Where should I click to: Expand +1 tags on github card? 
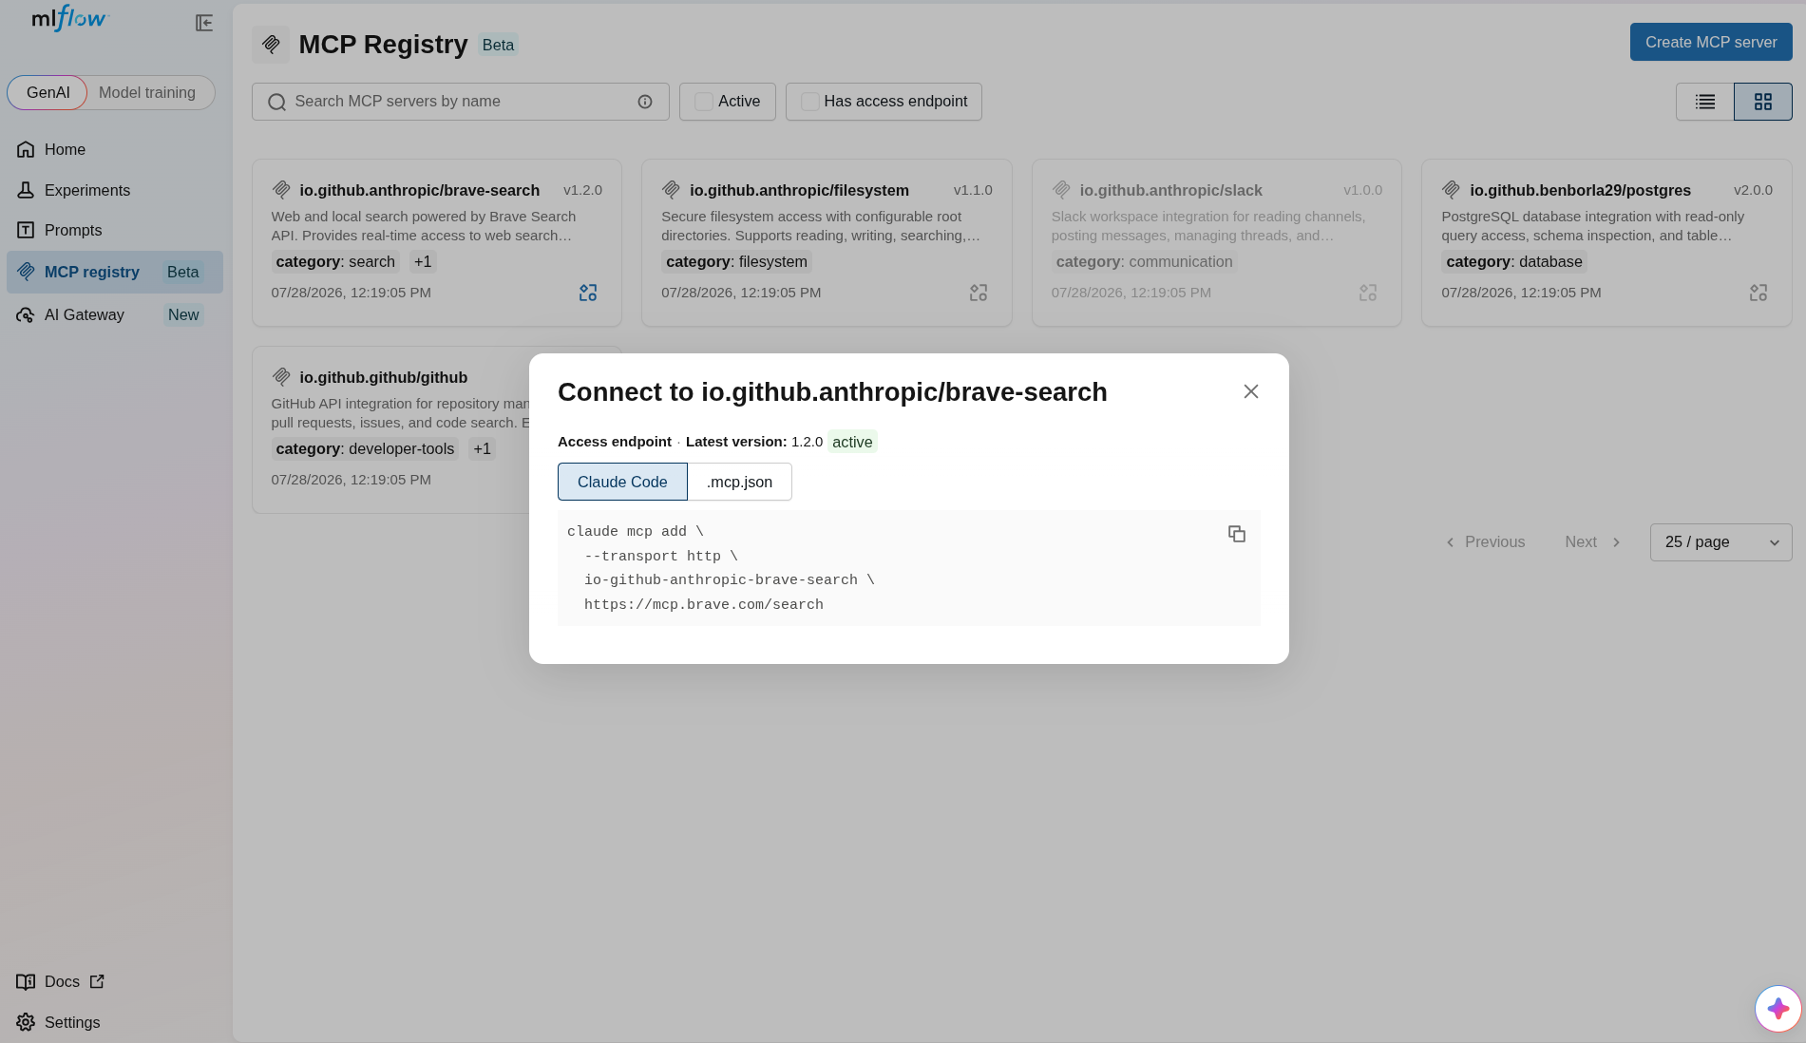[x=483, y=449]
